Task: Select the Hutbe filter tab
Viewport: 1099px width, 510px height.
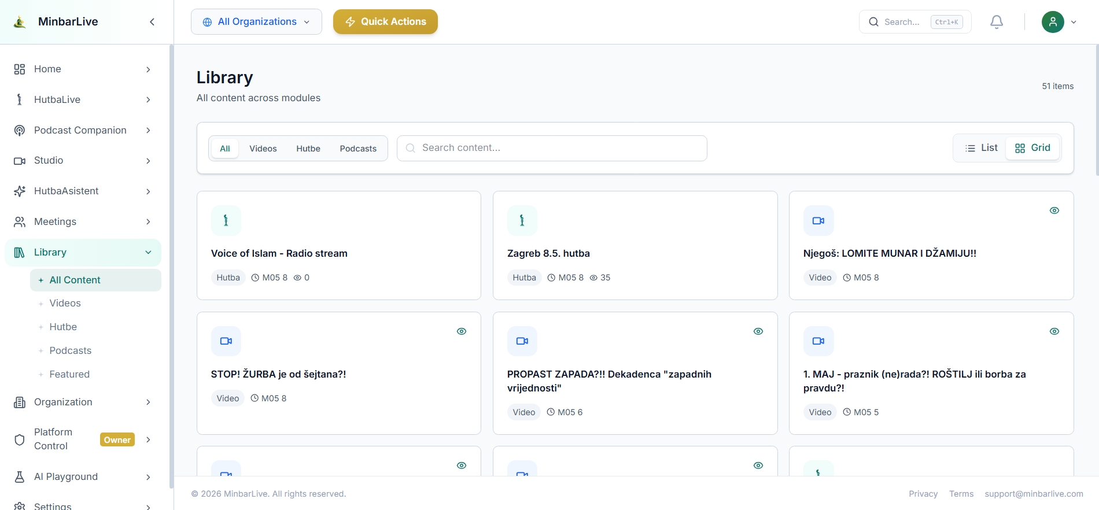Action: point(308,149)
